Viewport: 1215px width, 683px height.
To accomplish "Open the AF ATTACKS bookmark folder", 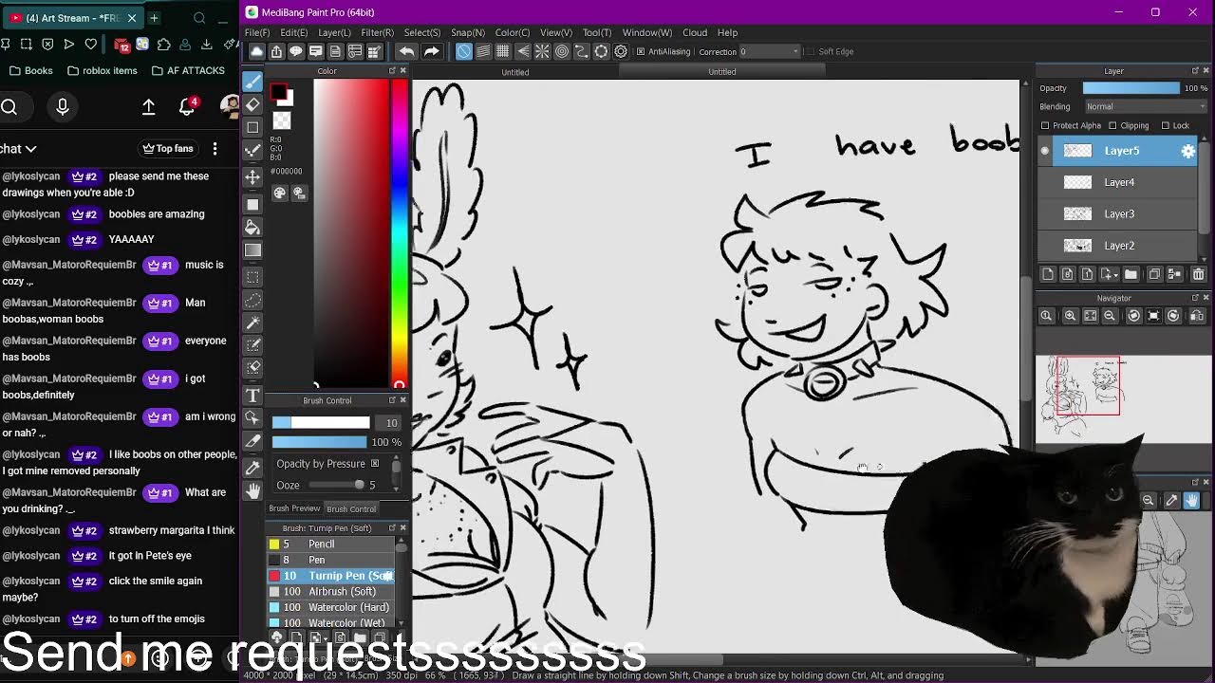I will [188, 70].
